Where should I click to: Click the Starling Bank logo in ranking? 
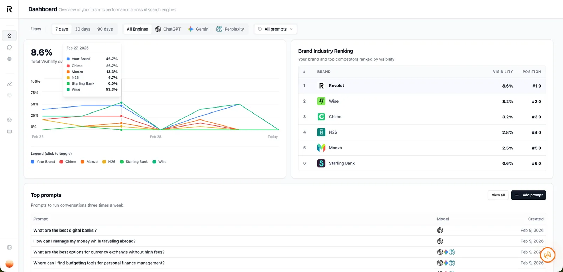pos(321,163)
